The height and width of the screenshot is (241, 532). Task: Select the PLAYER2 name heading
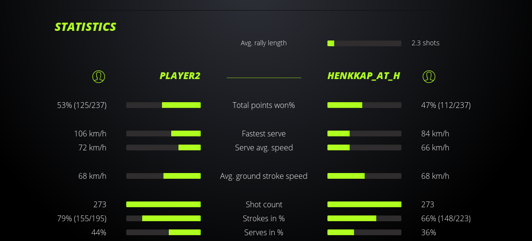pos(180,76)
